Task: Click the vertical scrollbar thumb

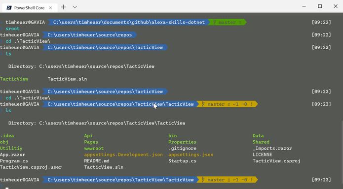Action: coord(342,155)
